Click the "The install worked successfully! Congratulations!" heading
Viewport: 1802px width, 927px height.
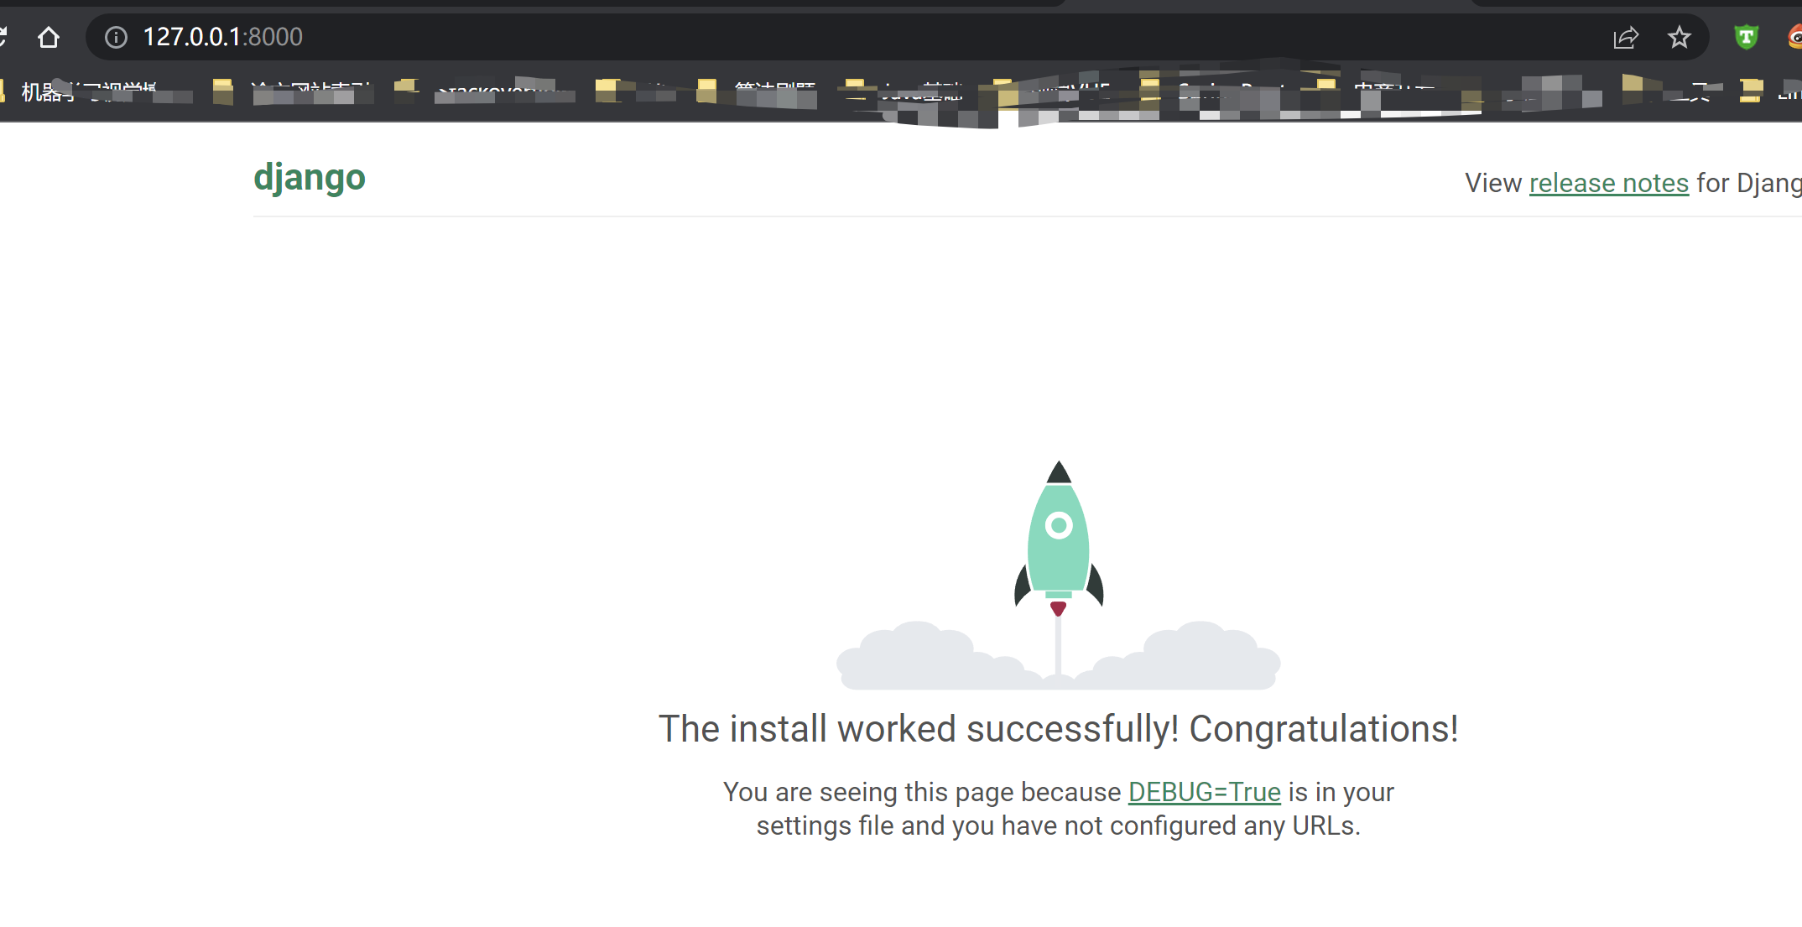(1059, 728)
